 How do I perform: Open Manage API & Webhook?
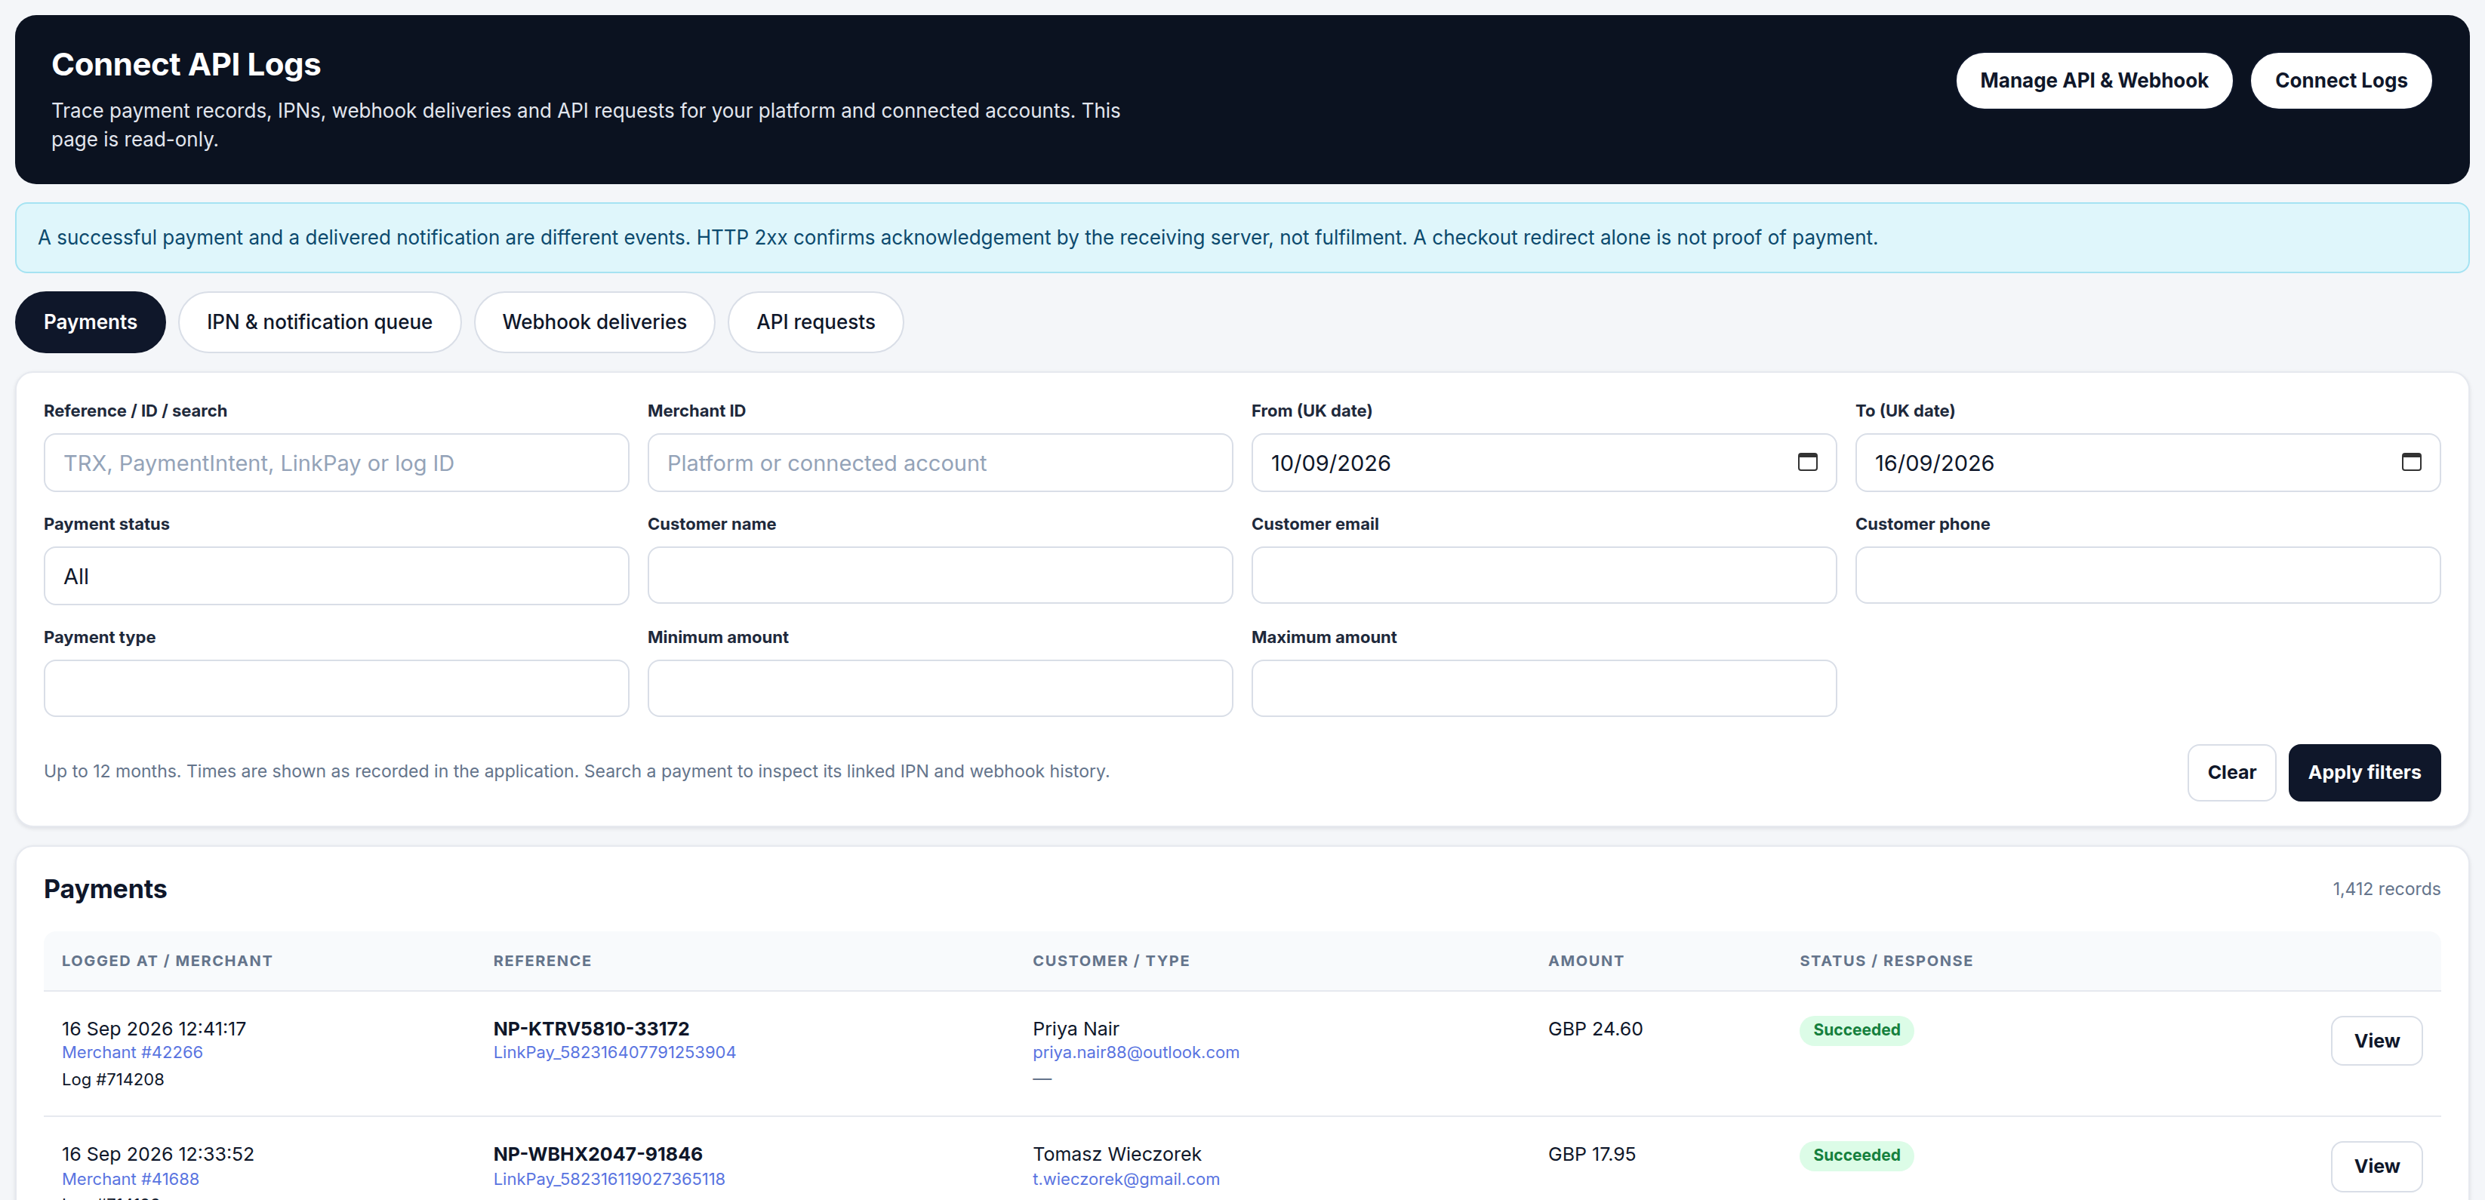click(2093, 80)
